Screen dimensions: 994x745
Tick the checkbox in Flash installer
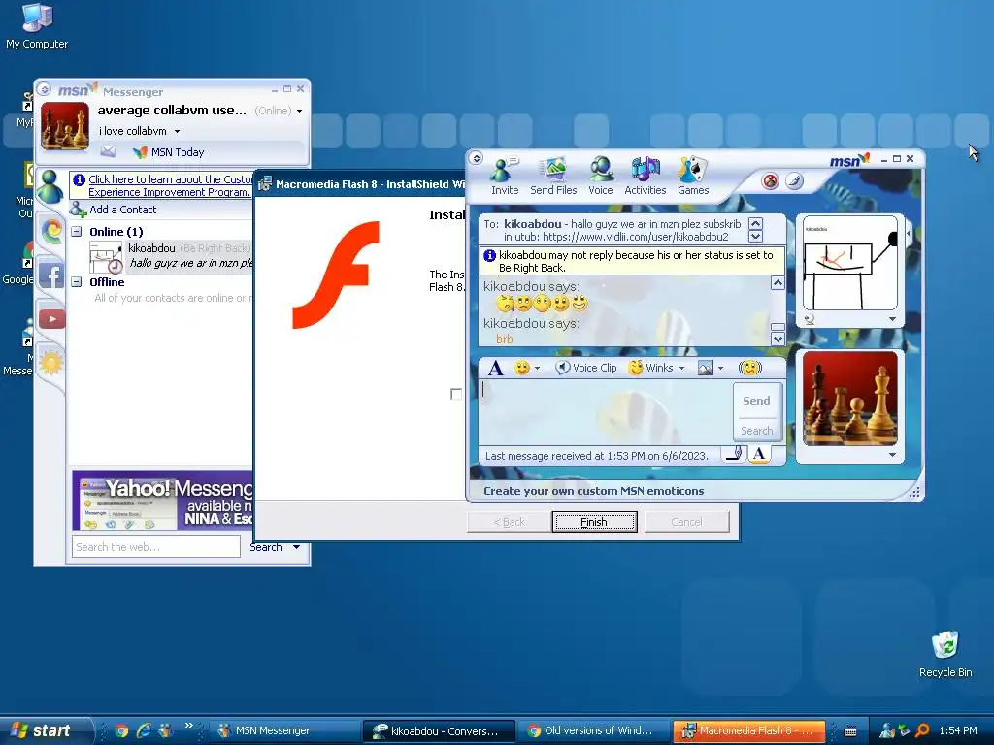tap(456, 394)
